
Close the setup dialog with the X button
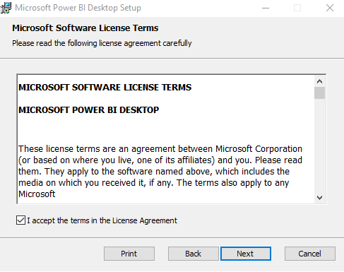coord(330,8)
